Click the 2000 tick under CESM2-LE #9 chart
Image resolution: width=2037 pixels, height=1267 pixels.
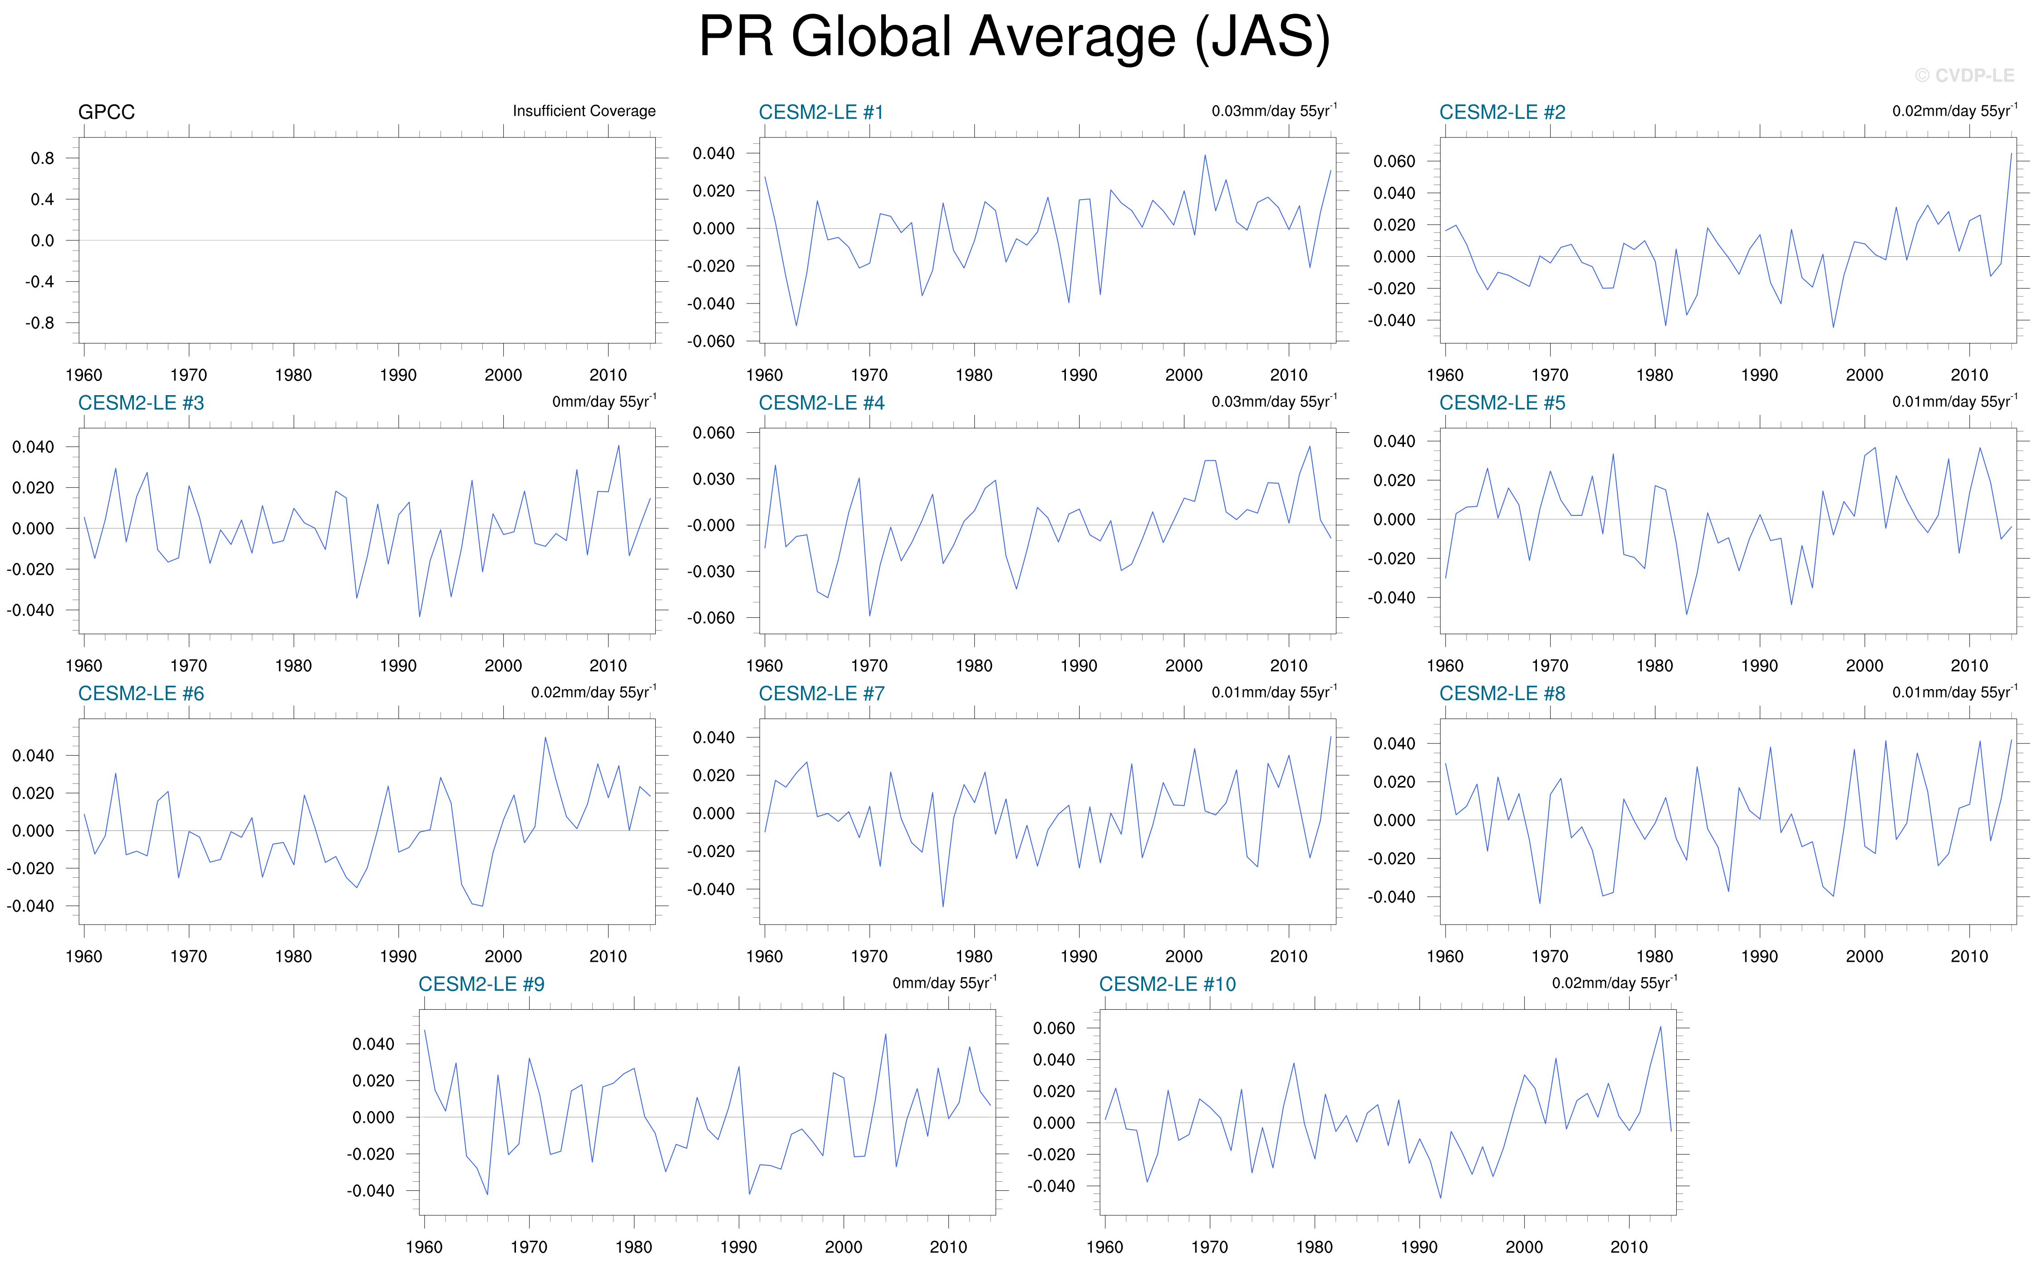843,1247
